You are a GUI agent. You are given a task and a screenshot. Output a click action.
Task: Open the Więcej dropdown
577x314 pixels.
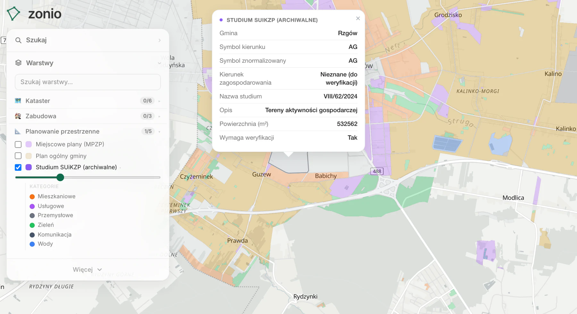pyautogui.click(x=88, y=270)
